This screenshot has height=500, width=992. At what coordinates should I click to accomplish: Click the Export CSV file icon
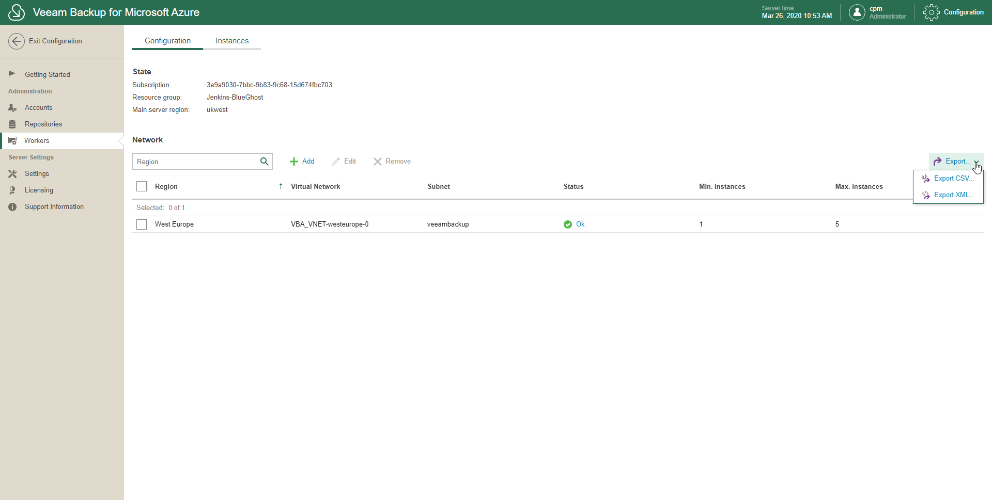click(926, 179)
